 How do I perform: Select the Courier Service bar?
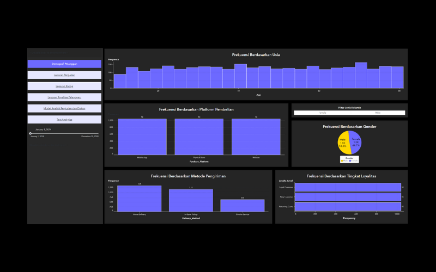243,206
